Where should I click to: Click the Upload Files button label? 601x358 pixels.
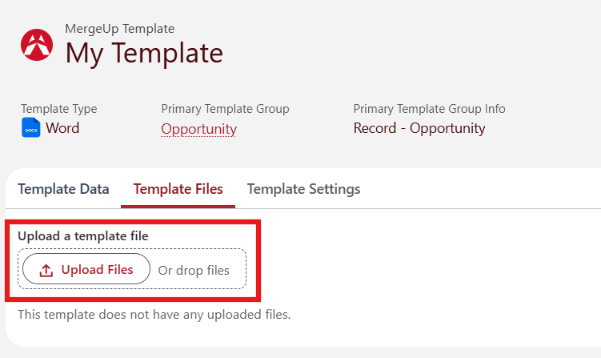pyautogui.click(x=97, y=269)
